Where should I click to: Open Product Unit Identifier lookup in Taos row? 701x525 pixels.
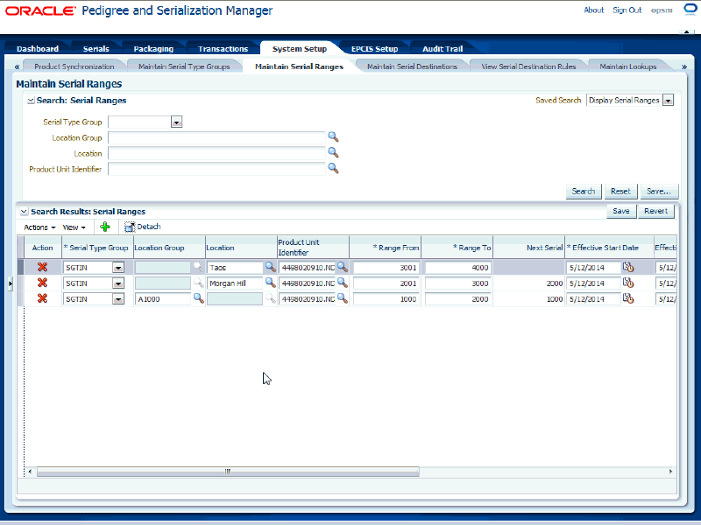pyautogui.click(x=342, y=267)
